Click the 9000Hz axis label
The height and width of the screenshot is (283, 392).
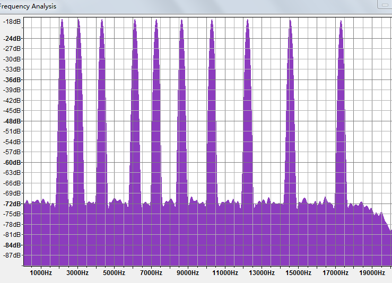click(x=188, y=273)
